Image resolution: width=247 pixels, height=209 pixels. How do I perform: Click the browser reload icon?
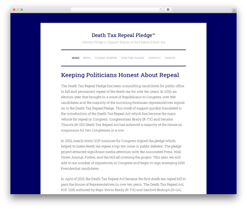(161, 9)
